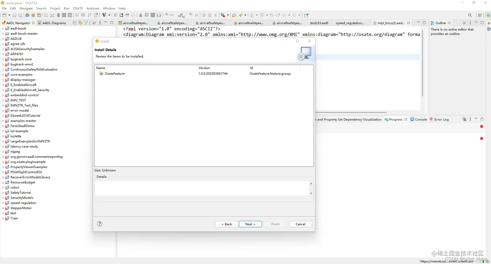Click the Details scrollbar down arrow
The image size is (491, 264).
[311, 193]
